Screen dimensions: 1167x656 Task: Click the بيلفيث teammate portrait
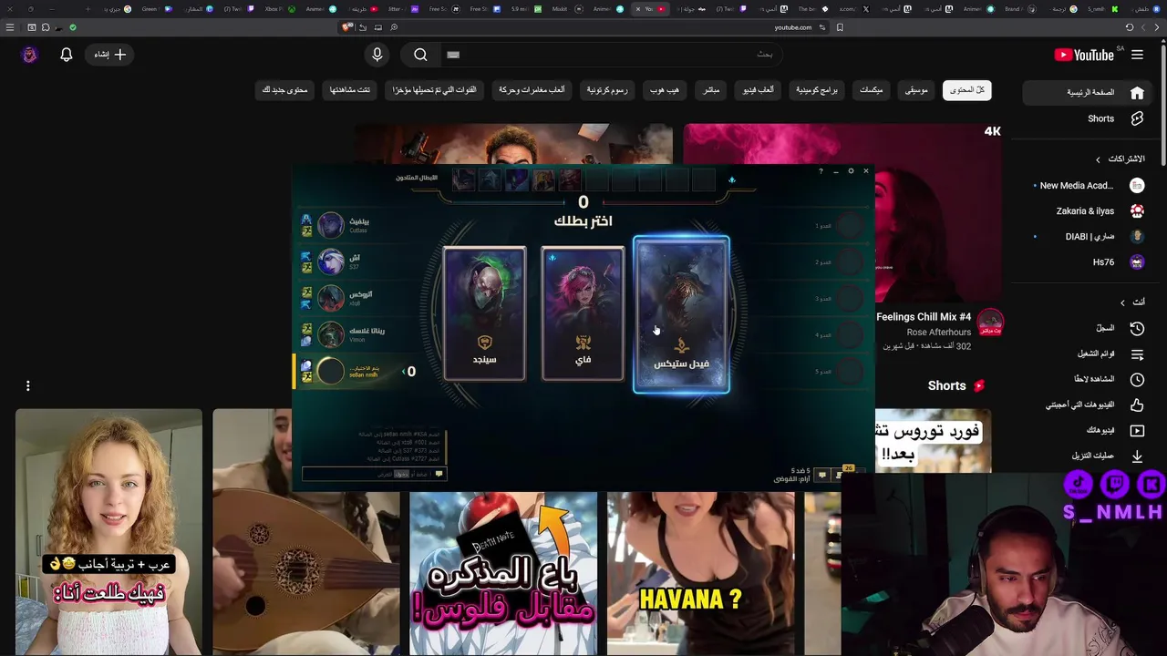pyautogui.click(x=331, y=224)
